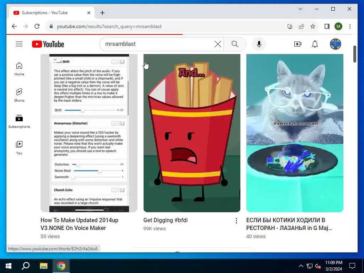This screenshot has width=364, height=273.
Task: Open options menu for Get Digging #bfdi
Action: (236, 221)
